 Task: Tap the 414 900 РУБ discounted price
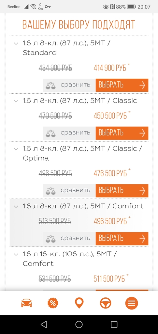[x=110, y=68]
